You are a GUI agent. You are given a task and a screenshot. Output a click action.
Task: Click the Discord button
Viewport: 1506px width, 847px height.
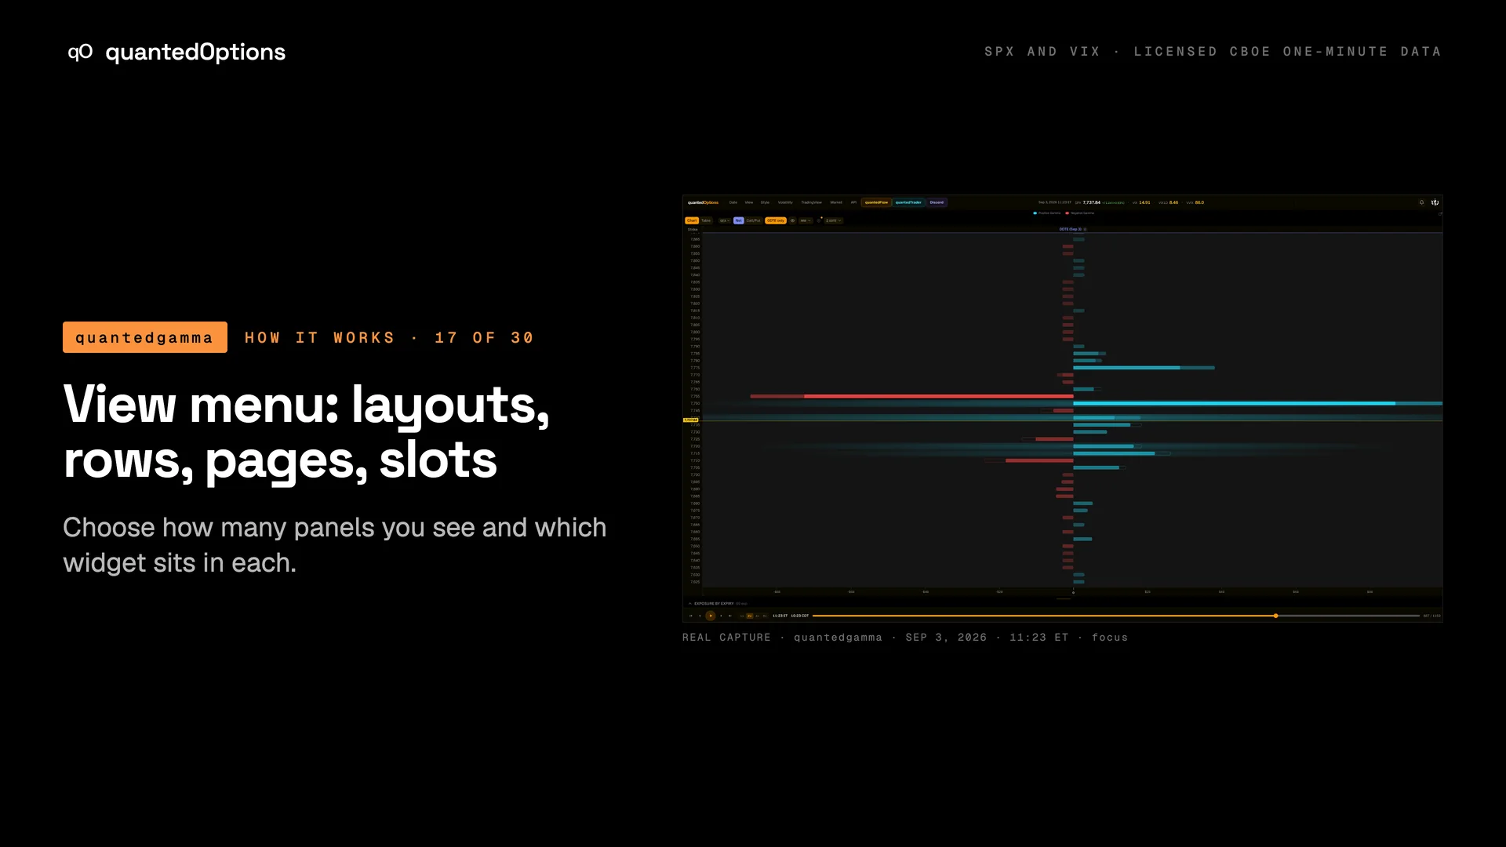coord(937,202)
